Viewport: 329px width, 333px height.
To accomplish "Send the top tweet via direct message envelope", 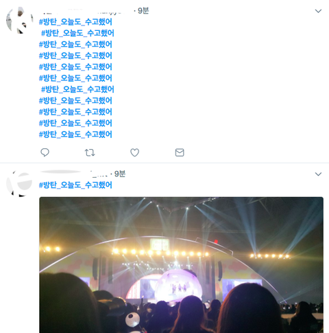I will click(x=180, y=152).
